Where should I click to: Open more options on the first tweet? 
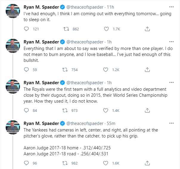click(171, 6)
